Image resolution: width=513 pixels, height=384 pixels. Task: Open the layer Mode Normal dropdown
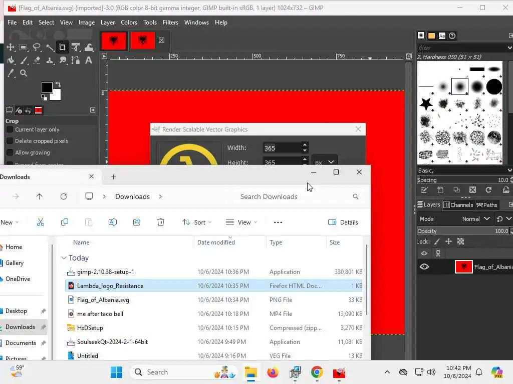[475, 219]
